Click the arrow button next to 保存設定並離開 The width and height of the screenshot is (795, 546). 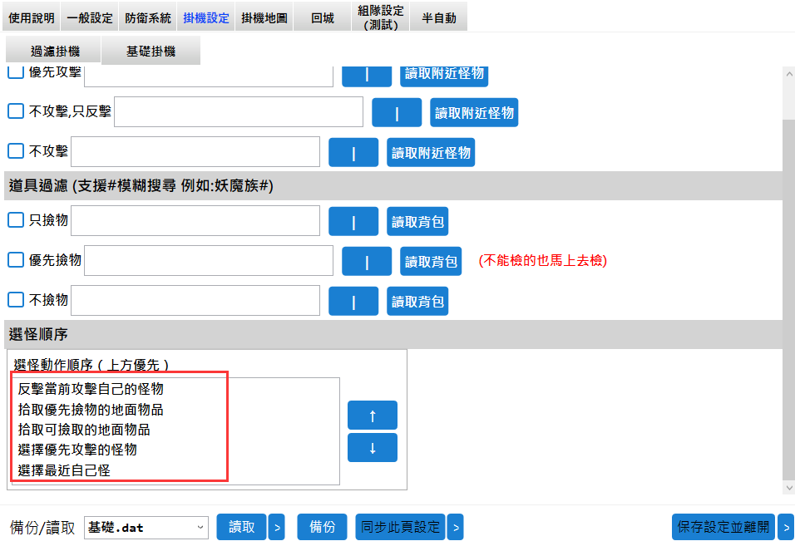coord(786,527)
